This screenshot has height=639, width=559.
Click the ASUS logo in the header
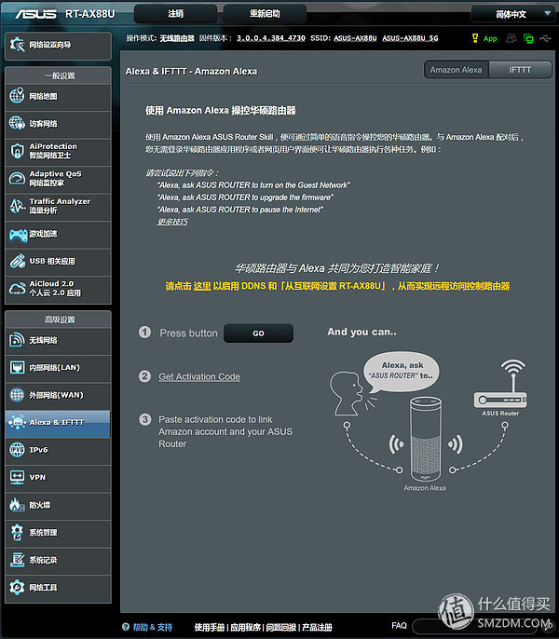point(36,14)
